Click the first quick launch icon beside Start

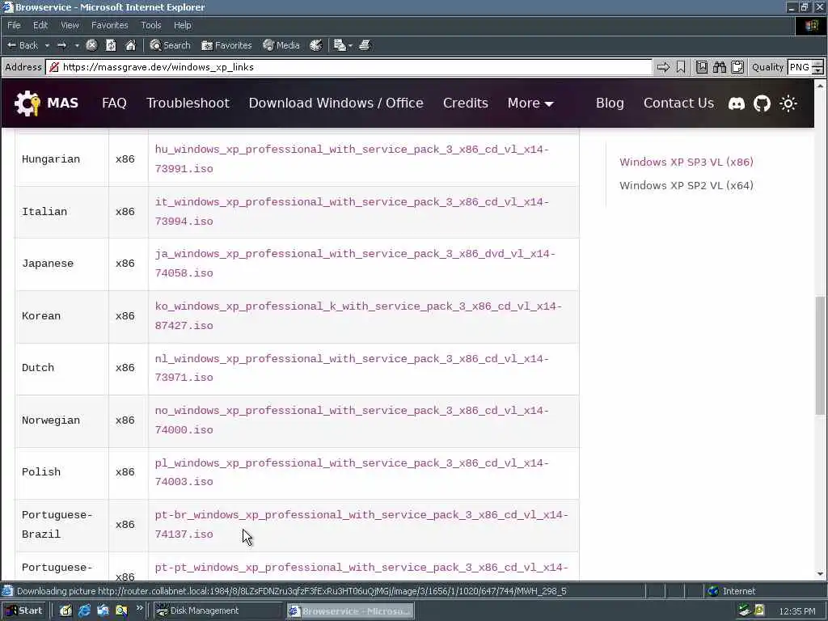click(65, 610)
